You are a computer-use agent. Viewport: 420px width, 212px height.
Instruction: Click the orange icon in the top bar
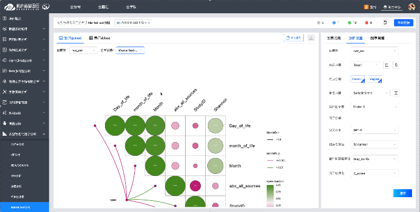click(x=366, y=7)
